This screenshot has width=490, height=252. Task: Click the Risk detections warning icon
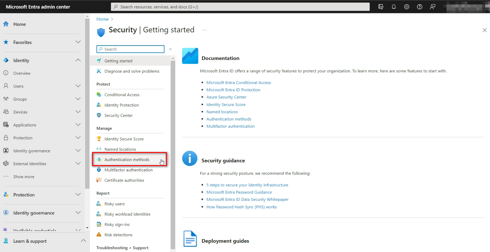tap(99, 234)
